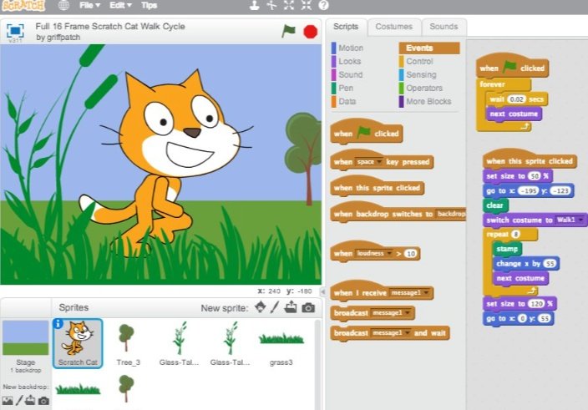Take new sprite from camera icon
Image resolution: width=588 pixels, height=410 pixels.
pyautogui.click(x=308, y=307)
